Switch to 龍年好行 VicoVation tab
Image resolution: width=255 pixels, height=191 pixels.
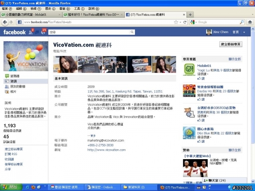click(93, 15)
